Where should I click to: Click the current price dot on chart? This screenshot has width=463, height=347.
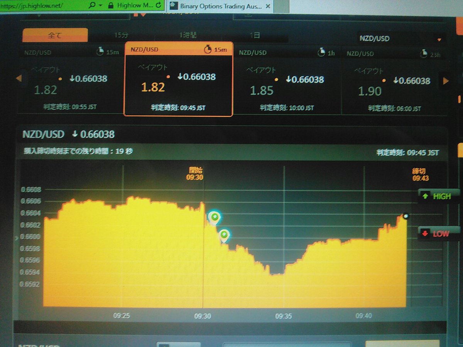pos(406,216)
